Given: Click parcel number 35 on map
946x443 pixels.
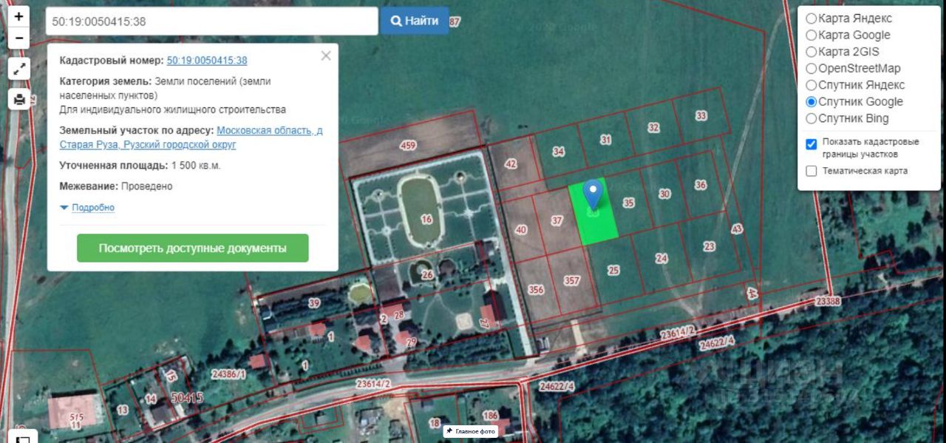Looking at the screenshot, I should 629,202.
